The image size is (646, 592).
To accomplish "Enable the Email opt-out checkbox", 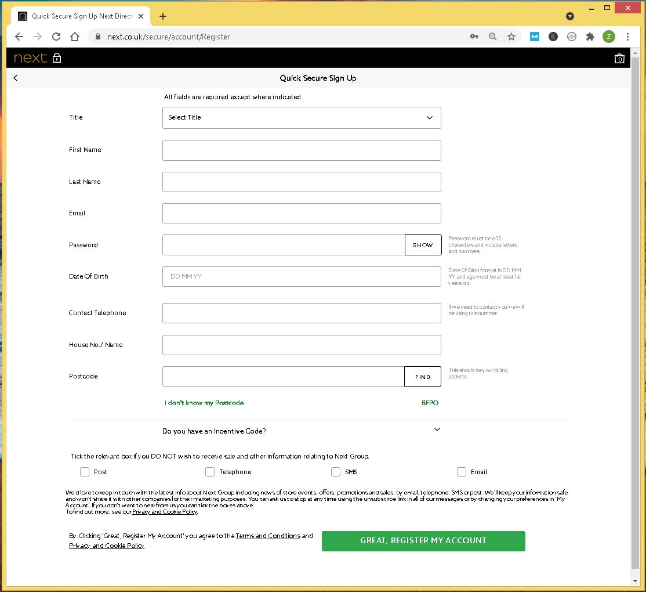I will click(x=461, y=472).
